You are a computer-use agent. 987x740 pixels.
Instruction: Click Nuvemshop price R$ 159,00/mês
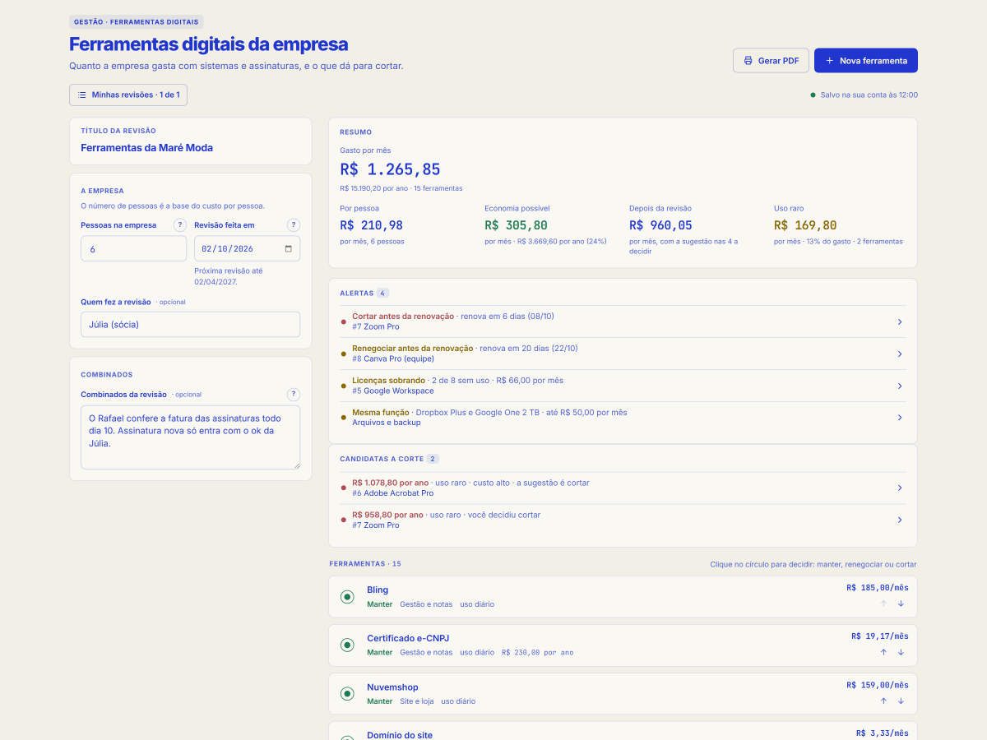pos(877,685)
